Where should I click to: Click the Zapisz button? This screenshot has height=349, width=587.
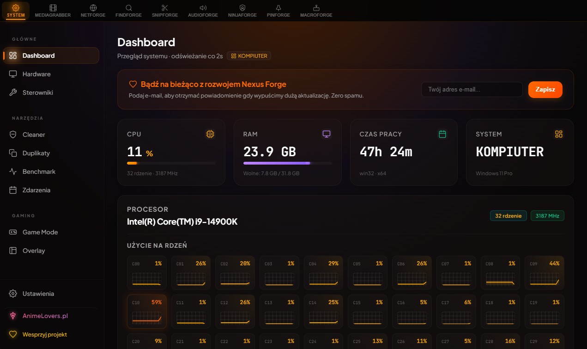click(x=545, y=89)
